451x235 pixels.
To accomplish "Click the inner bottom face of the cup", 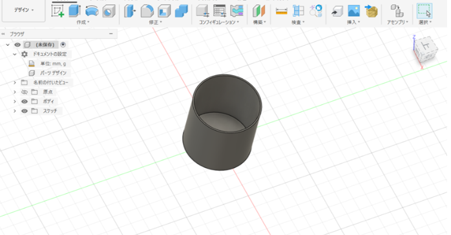I will pyautogui.click(x=222, y=122).
